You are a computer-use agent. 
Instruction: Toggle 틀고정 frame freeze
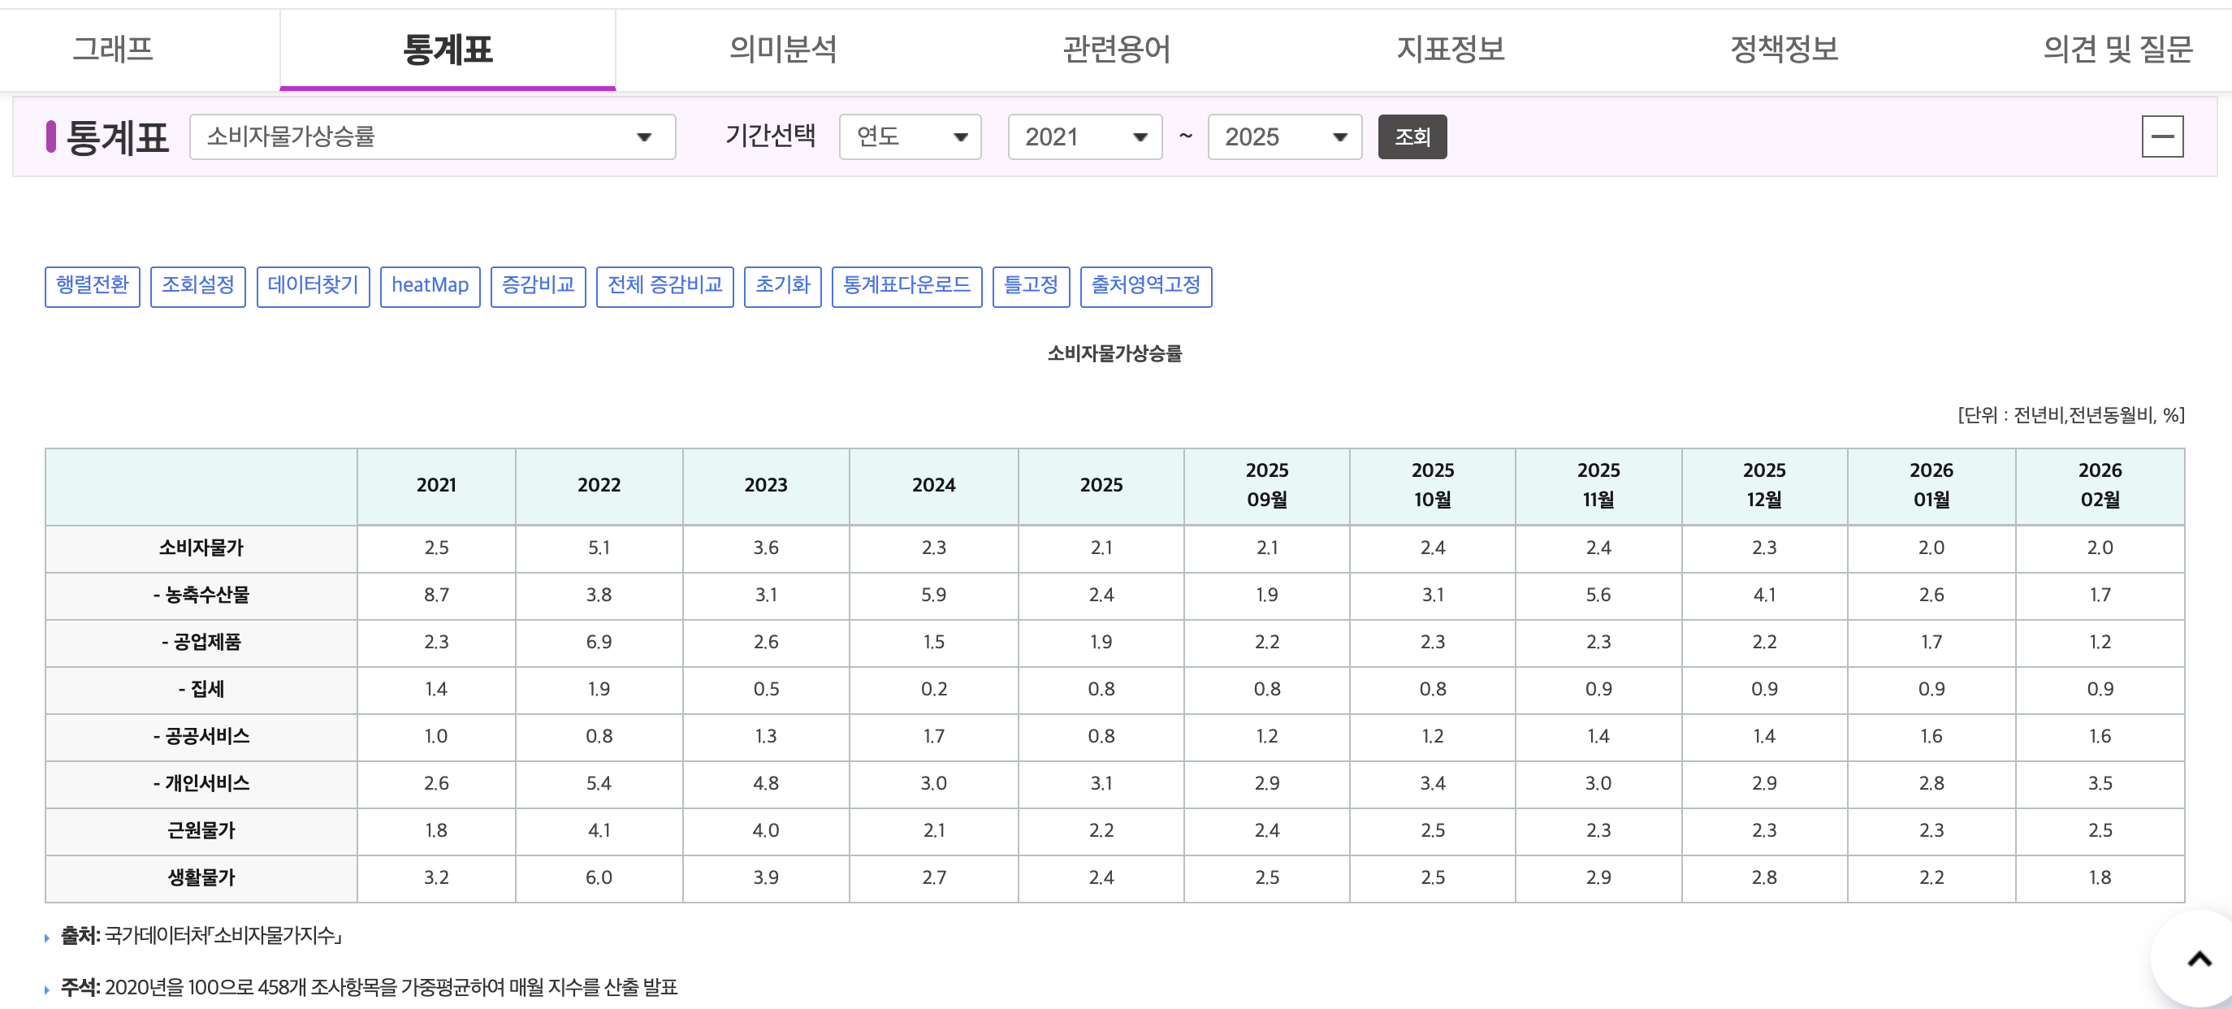(x=1030, y=285)
